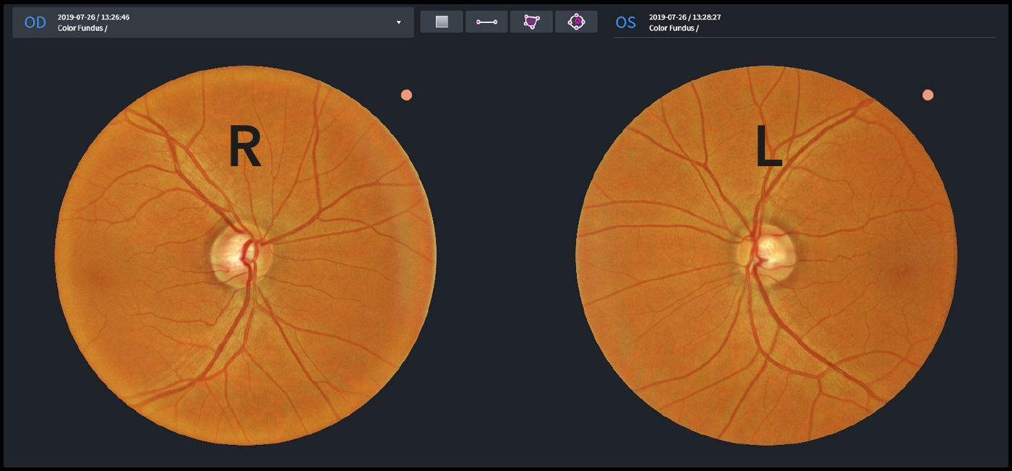Select the square region tool
Image resolution: width=1012 pixels, height=471 pixels.
[442, 22]
